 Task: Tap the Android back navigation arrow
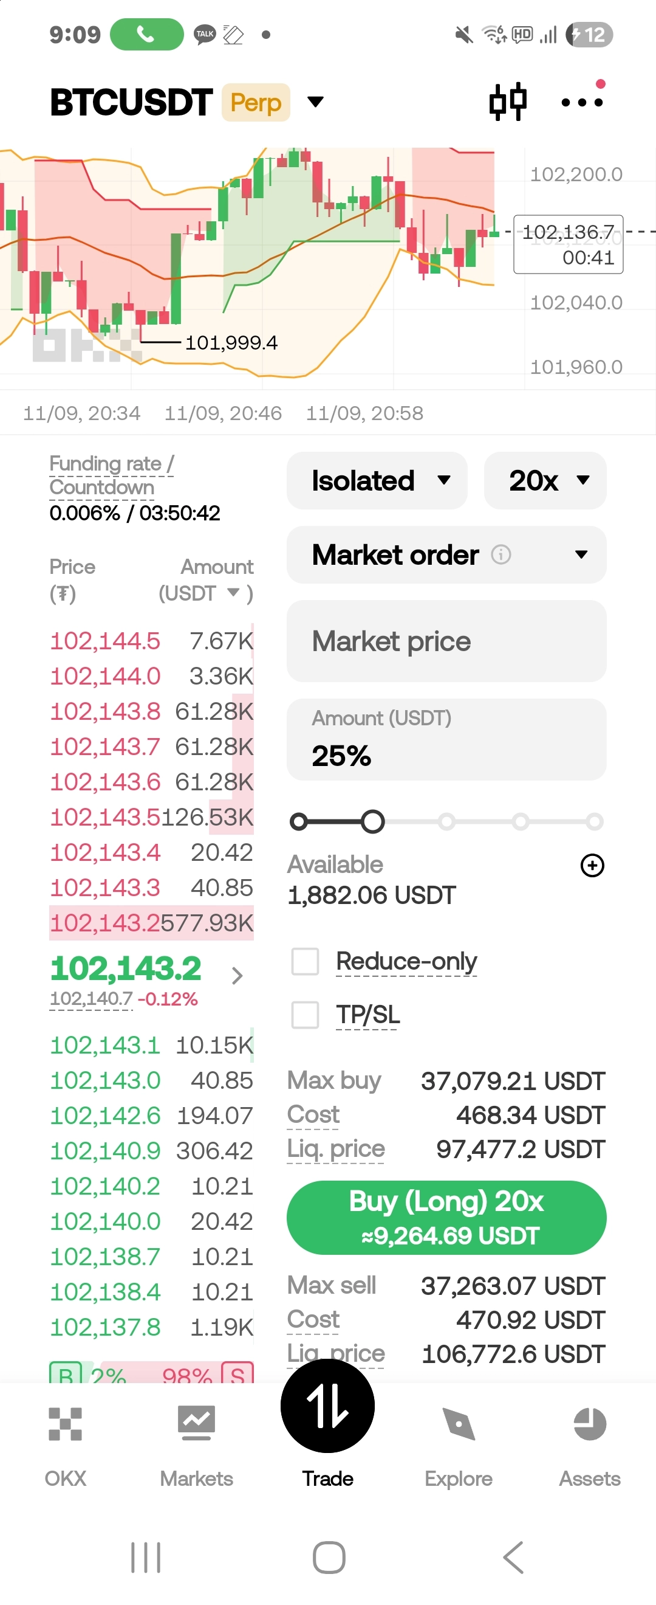point(513,1558)
